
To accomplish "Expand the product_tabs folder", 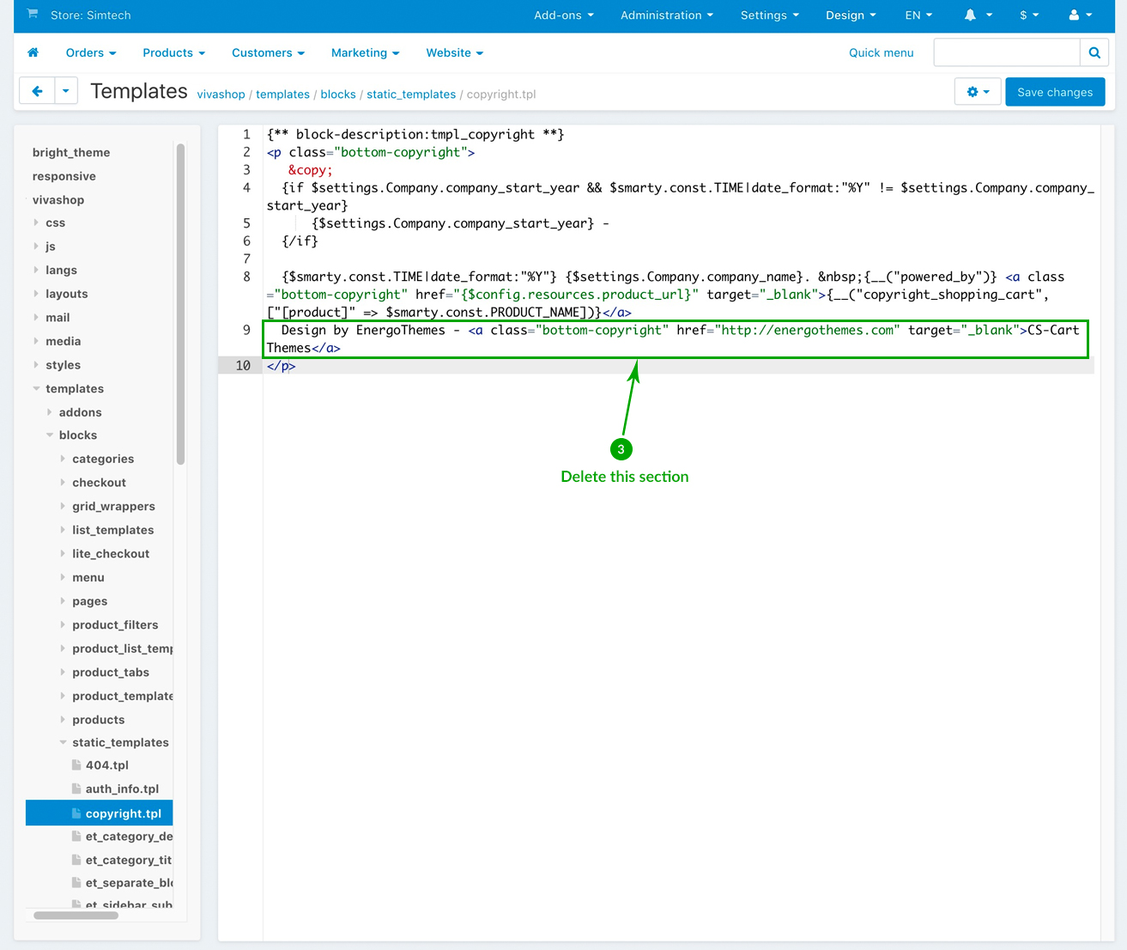I will [111, 673].
